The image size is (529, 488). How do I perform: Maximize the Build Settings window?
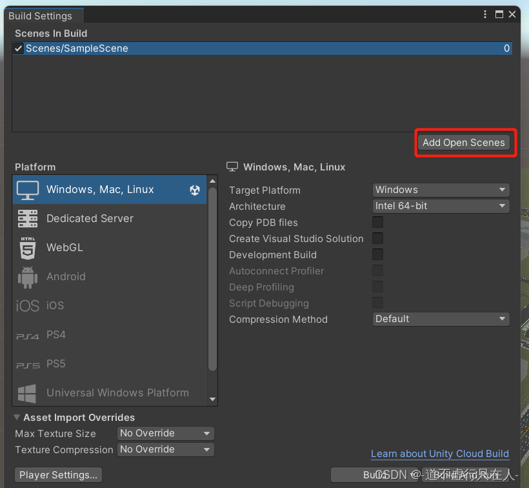click(x=499, y=14)
